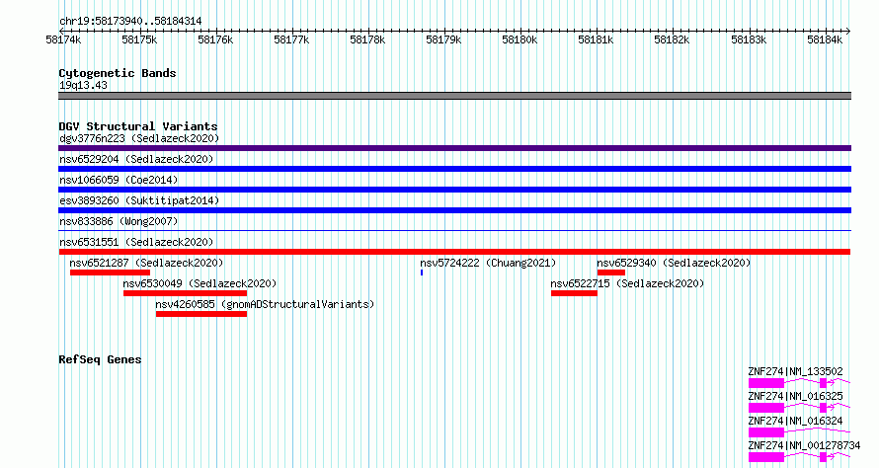Open ZNF274|NM_133502 transcript label

tap(795, 371)
